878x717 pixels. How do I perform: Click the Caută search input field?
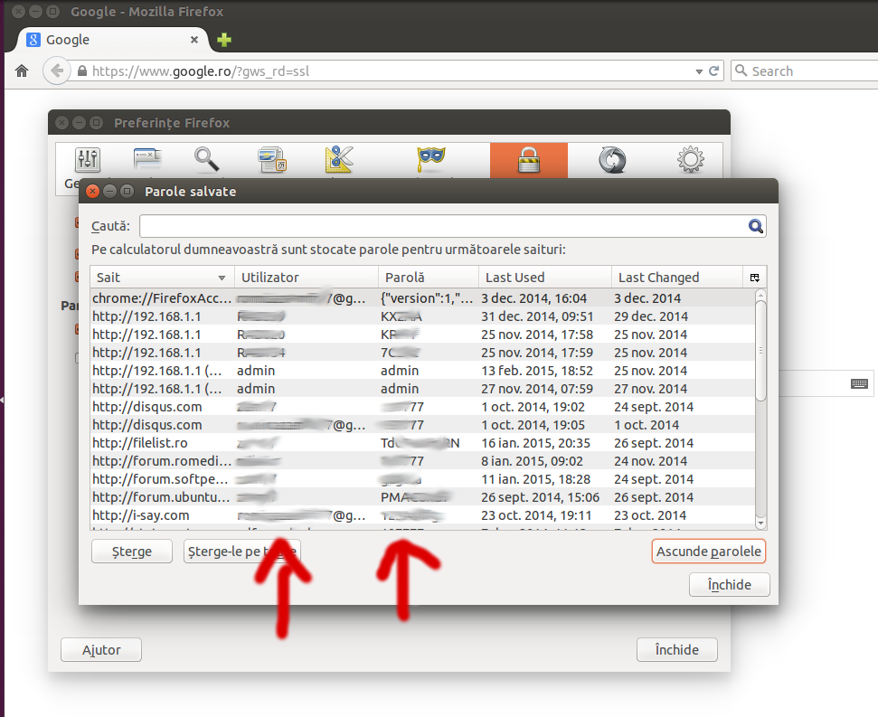point(443,226)
